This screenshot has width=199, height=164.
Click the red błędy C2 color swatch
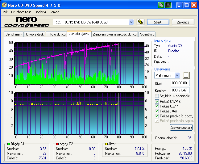(x=57, y=144)
